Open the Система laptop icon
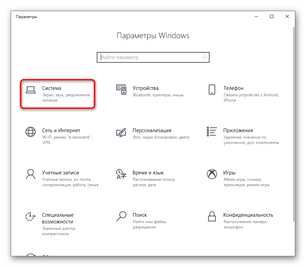The image size is (306, 267). [x=31, y=90]
